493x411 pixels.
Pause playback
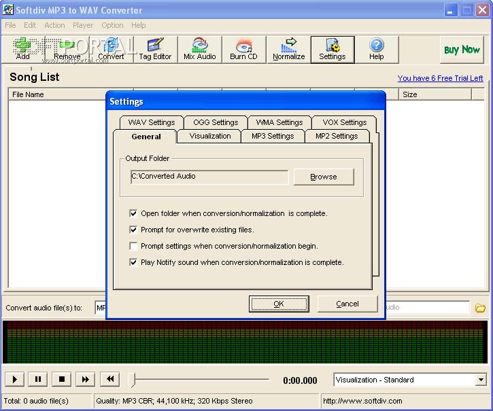pyautogui.click(x=37, y=379)
